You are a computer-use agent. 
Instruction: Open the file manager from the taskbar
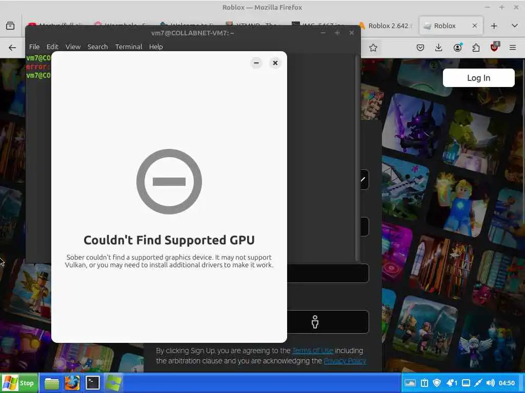52,383
